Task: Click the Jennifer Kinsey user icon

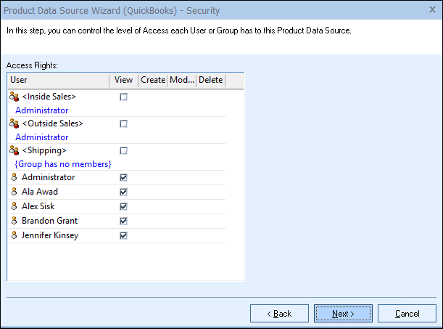Action: coord(14,235)
